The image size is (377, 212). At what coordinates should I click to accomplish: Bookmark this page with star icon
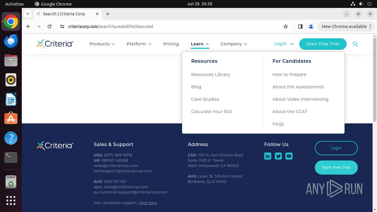(286, 26)
